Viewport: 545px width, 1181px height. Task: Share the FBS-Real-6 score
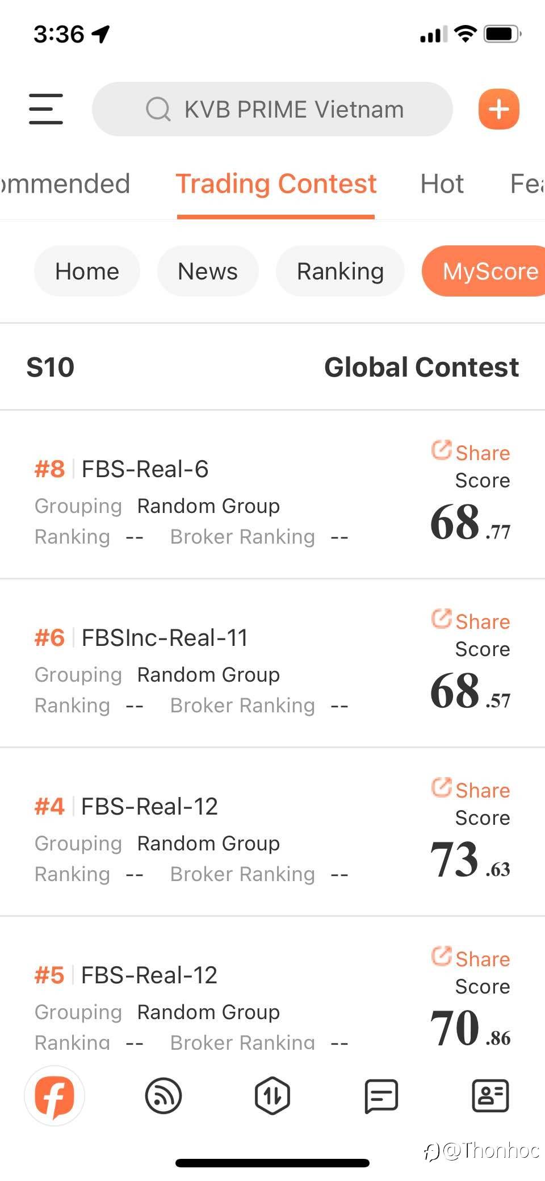pyautogui.click(x=471, y=452)
